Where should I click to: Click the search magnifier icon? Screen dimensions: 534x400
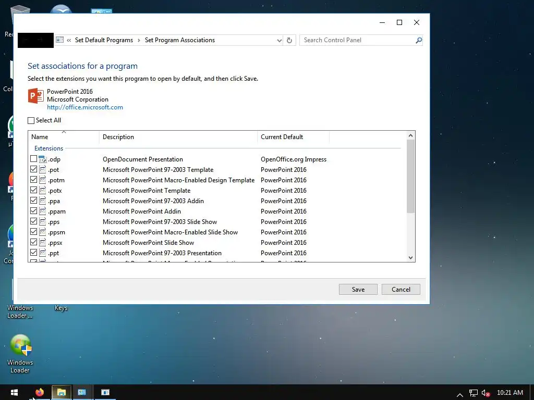(x=419, y=40)
